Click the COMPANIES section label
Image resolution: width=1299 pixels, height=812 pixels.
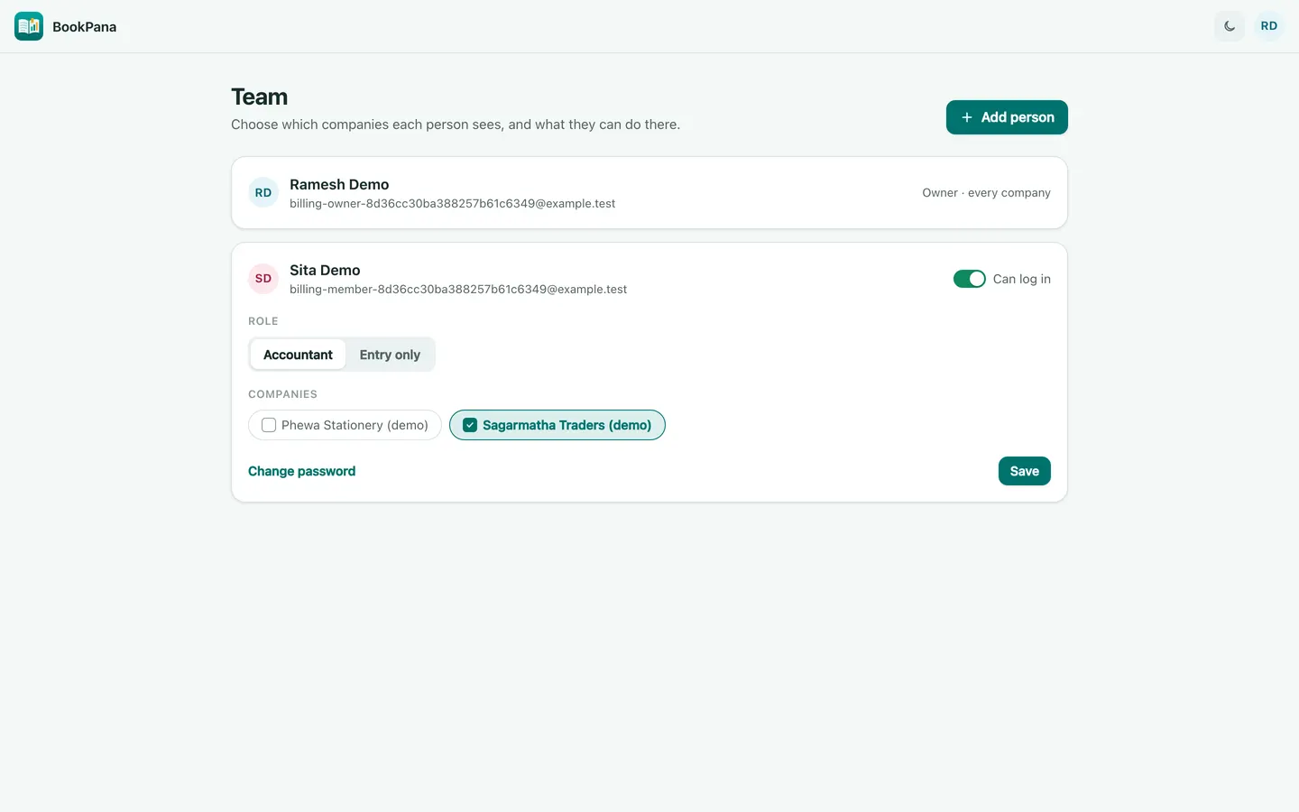(x=282, y=394)
